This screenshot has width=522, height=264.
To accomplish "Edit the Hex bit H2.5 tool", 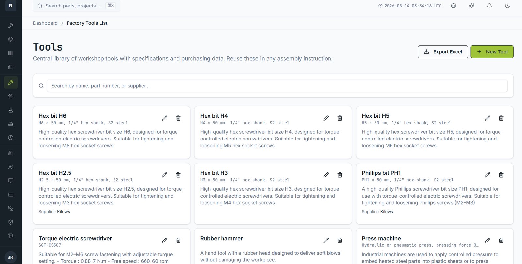I will 164,175.
